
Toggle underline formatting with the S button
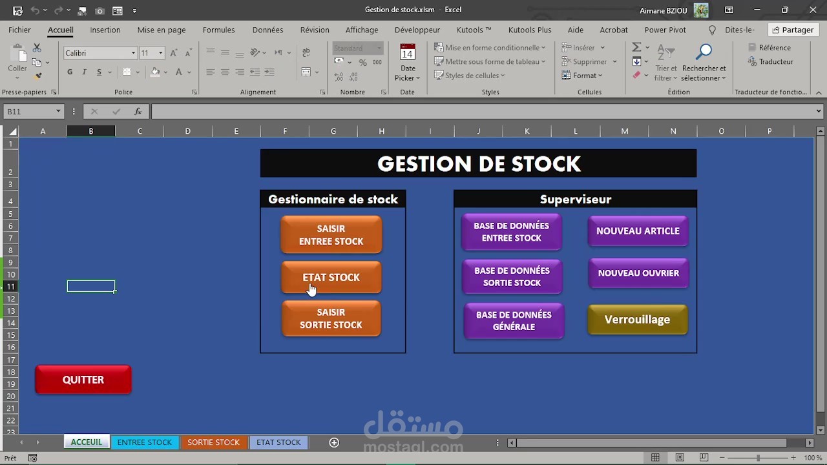[99, 72]
